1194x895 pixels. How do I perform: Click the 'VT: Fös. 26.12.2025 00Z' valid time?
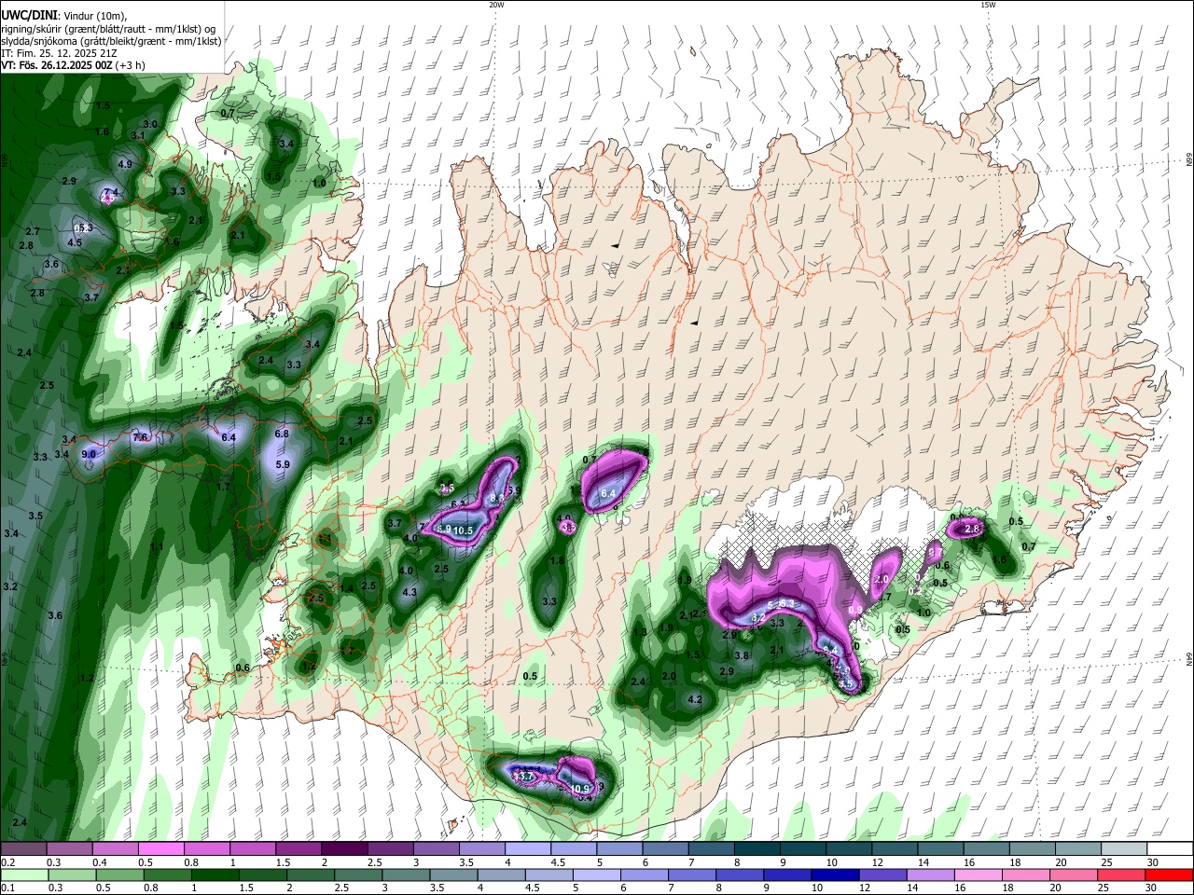pos(57,65)
